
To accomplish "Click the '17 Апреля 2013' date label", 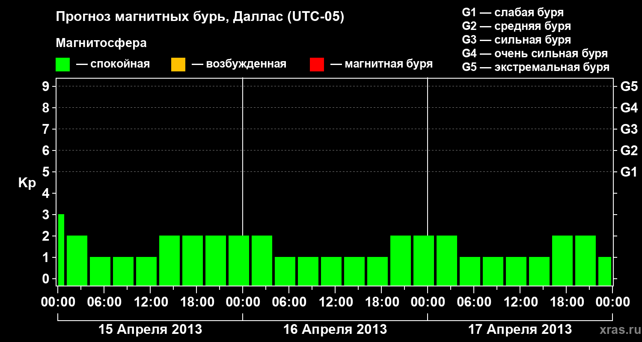I will (520, 329).
